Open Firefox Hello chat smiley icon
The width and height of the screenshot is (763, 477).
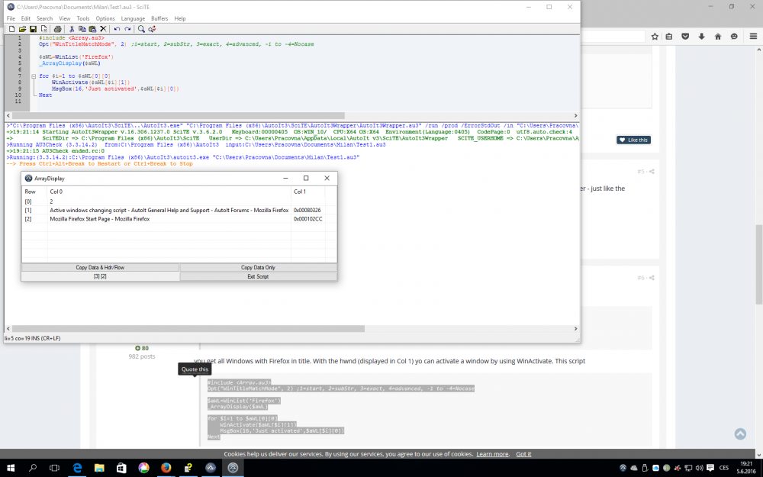pyautogui.click(x=734, y=37)
